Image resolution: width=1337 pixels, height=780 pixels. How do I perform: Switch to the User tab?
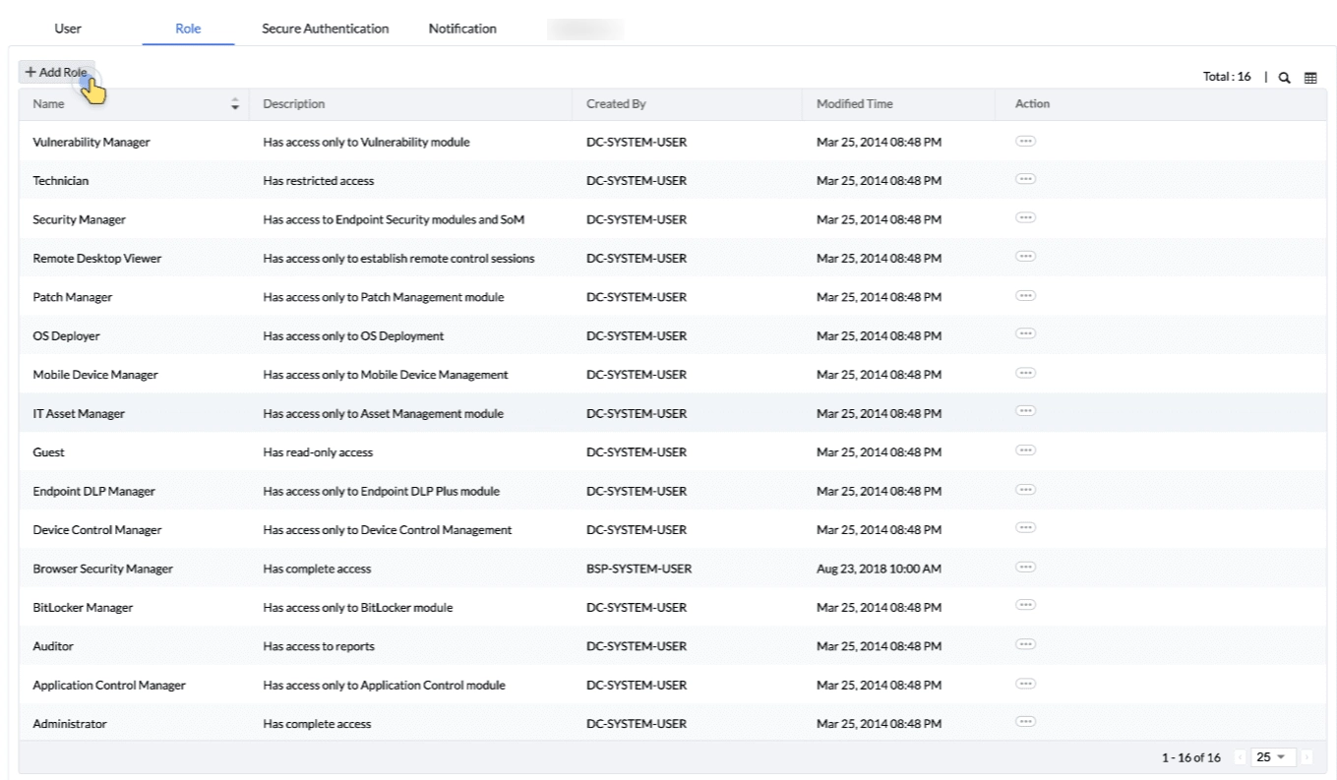click(68, 29)
